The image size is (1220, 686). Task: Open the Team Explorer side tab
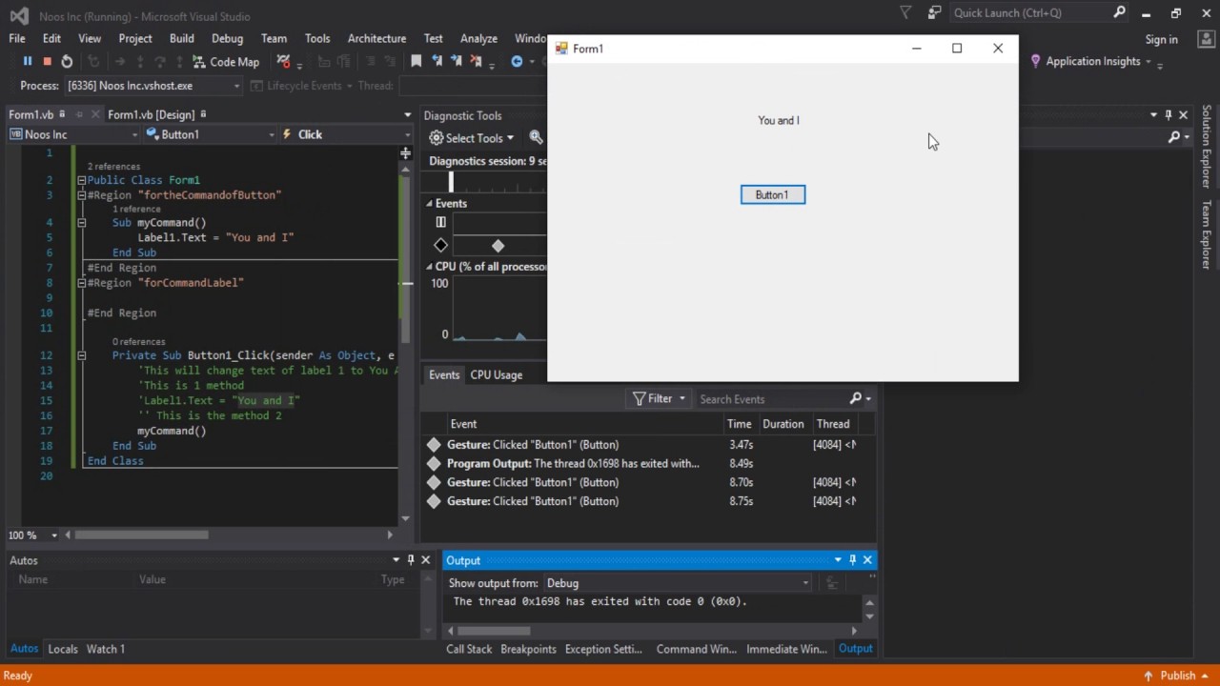pos(1207,234)
